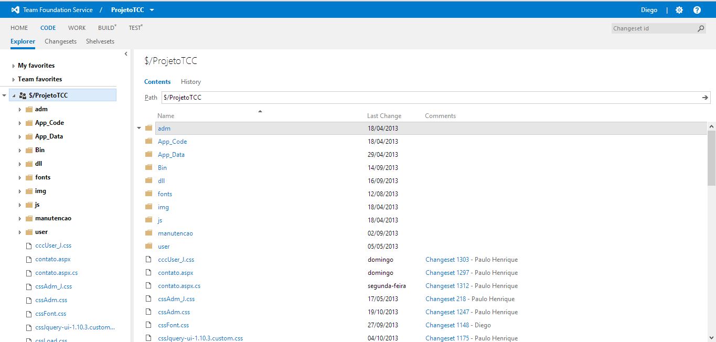Expand the manutencao folder in the tree
Image resolution: width=716 pixels, height=342 pixels.
pyautogui.click(x=20, y=219)
